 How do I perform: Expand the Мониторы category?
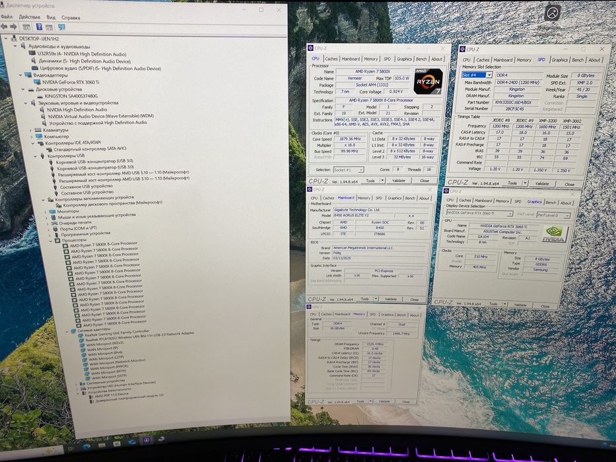pyautogui.click(x=46, y=212)
